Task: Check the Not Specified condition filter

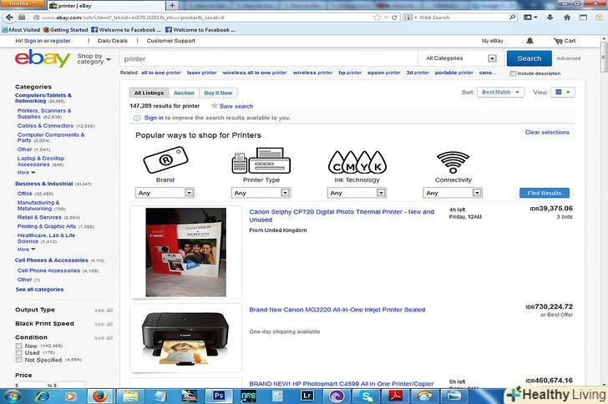Action: click(x=18, y=360)
